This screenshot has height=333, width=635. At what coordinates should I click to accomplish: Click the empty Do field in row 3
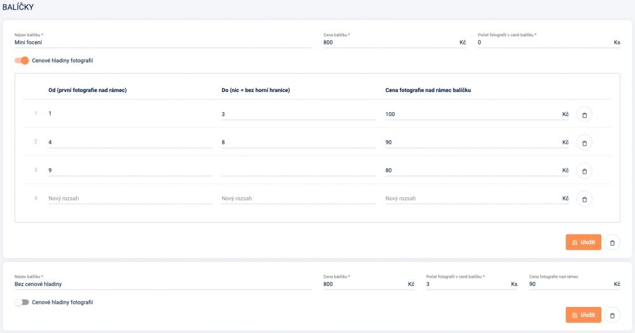pos(298,171)
